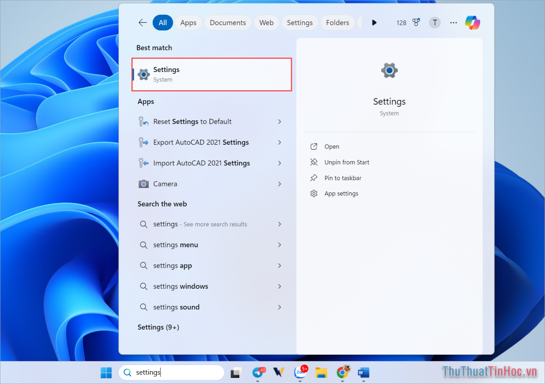
Task: Expand results for Export AutoCAD 2021 Settings
Action: (x=279, y=142)
